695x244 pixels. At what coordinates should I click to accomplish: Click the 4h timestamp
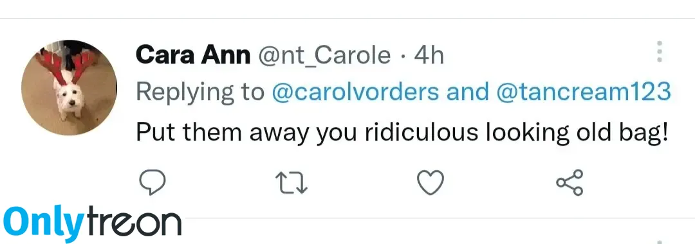click(429, 56)
